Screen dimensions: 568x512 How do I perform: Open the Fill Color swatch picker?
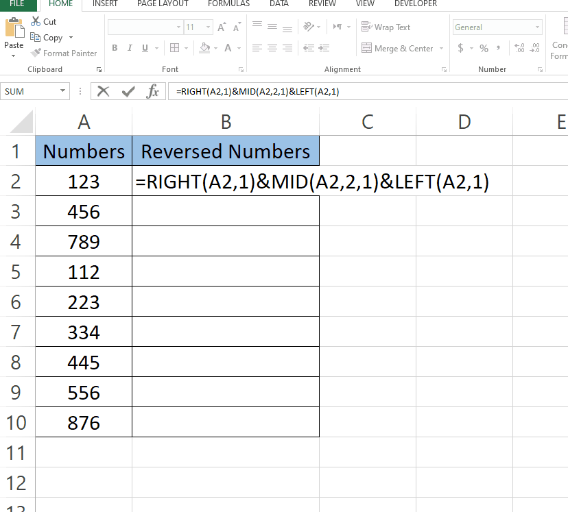[216, 48]
